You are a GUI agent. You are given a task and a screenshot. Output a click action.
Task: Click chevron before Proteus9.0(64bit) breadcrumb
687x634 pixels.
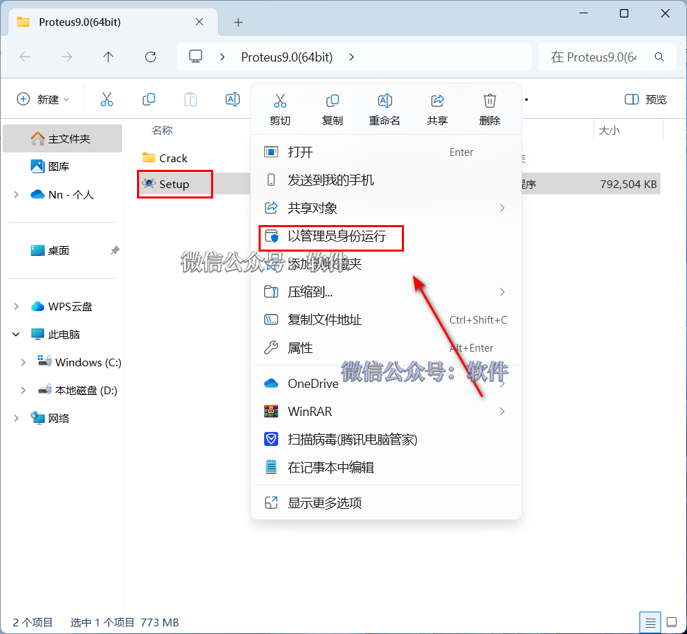click(x=222, y=57)
